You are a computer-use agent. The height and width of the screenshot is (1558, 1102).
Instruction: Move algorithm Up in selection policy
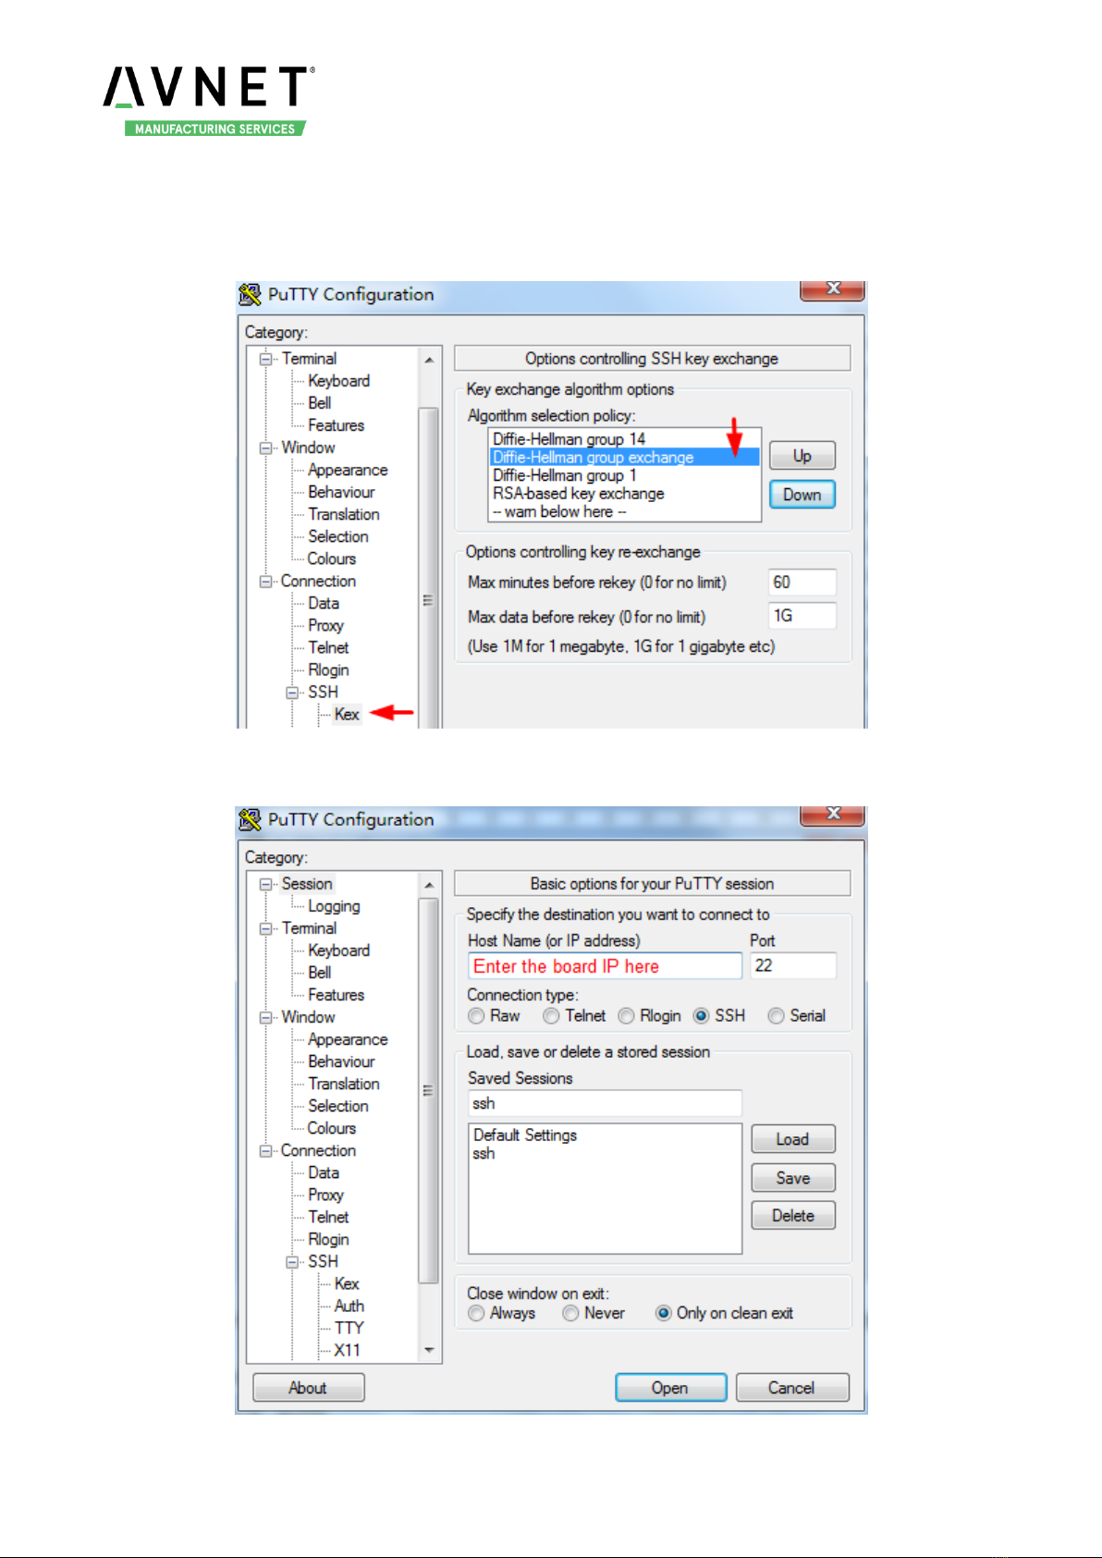(802, 456)
